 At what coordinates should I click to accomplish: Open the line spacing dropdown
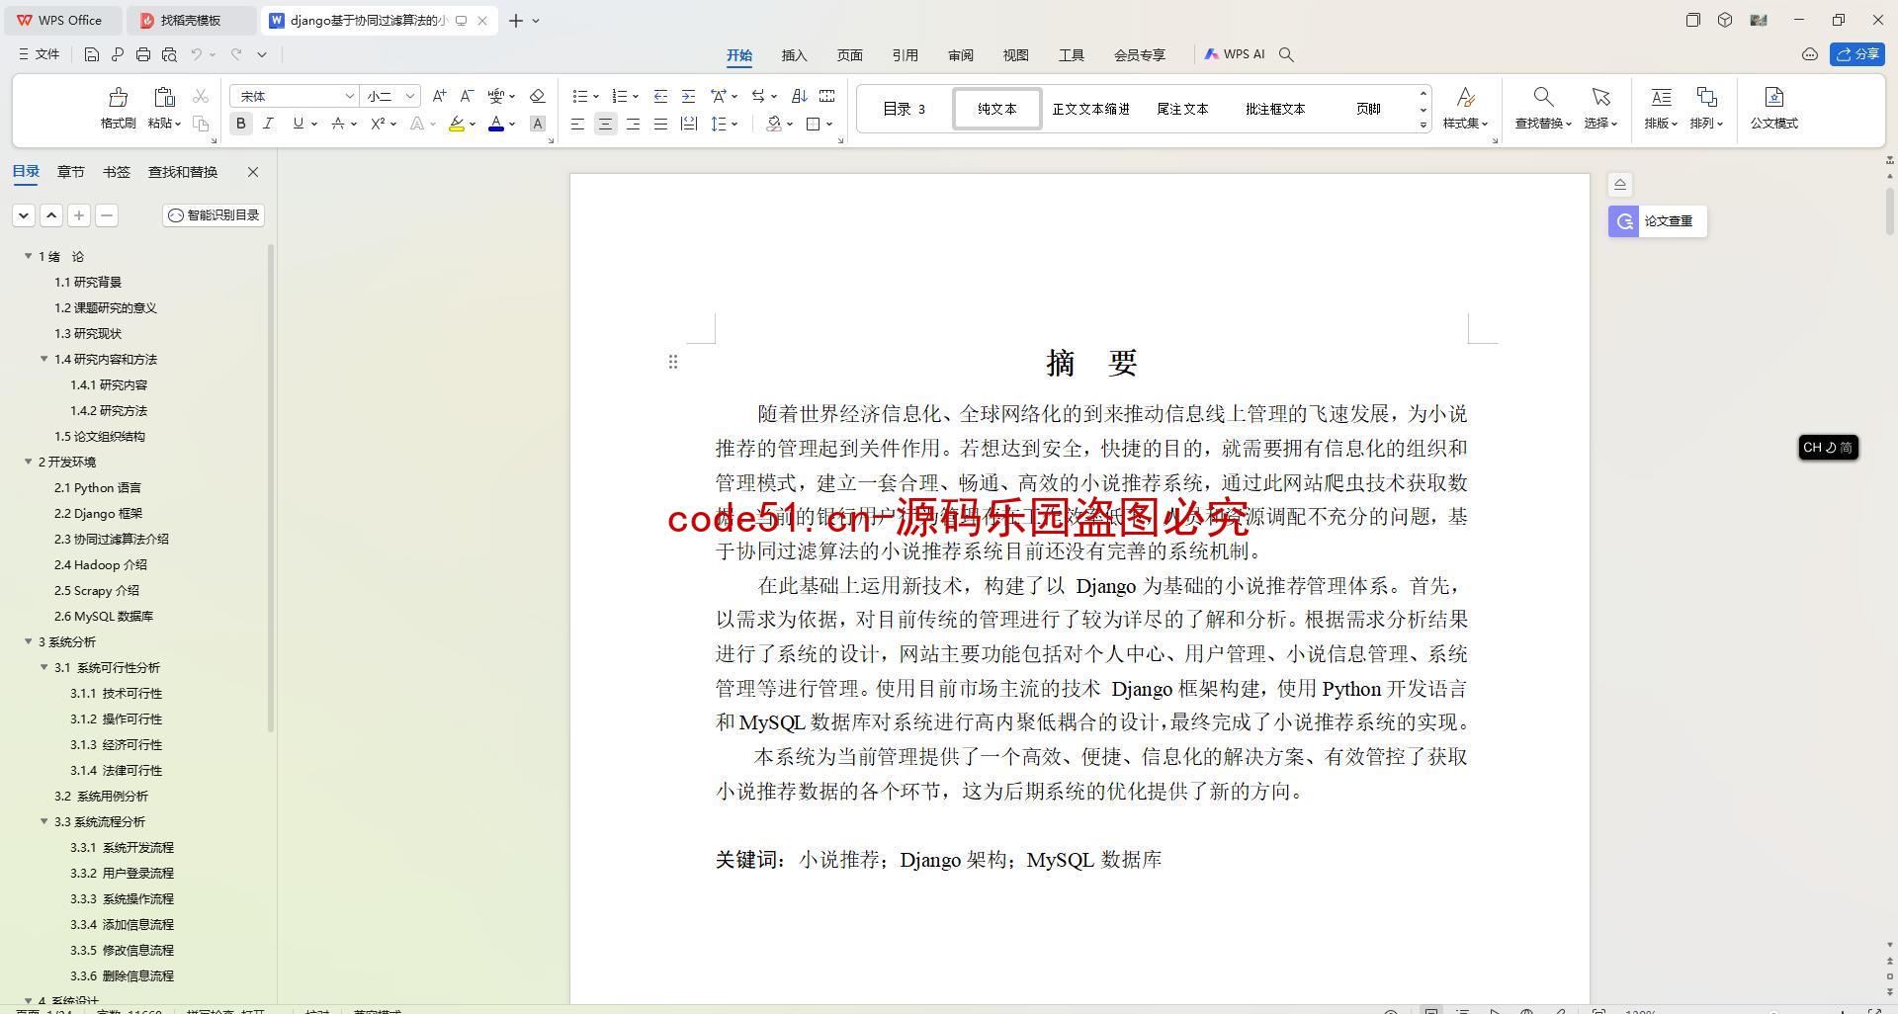[735, 124]
